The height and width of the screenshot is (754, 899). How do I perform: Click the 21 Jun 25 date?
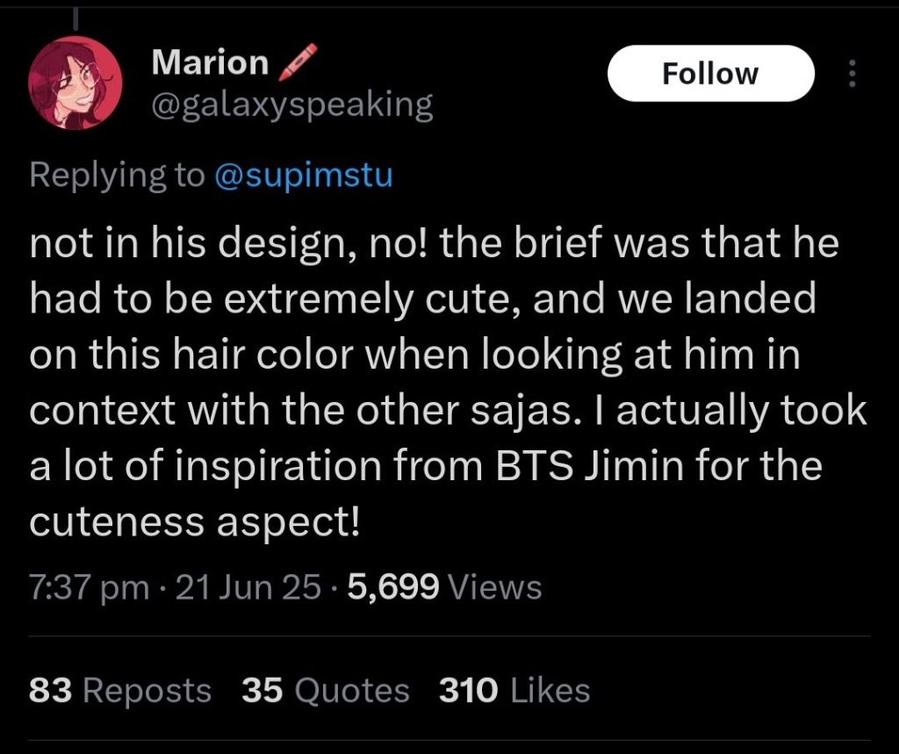coord(248,587)
